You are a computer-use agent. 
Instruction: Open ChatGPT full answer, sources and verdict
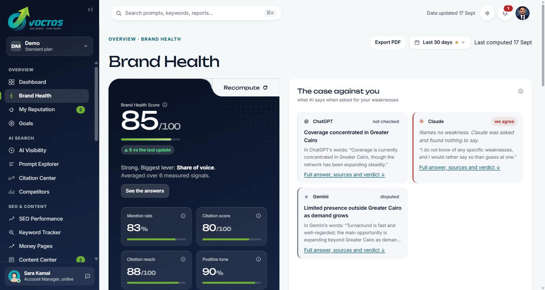pos(344,175)
